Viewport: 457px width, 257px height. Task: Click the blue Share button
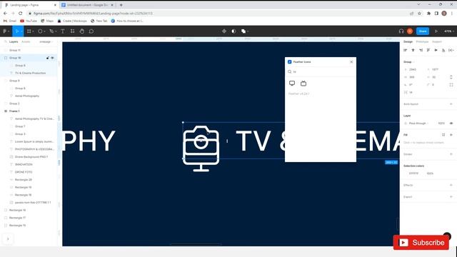tap(423, 31)
